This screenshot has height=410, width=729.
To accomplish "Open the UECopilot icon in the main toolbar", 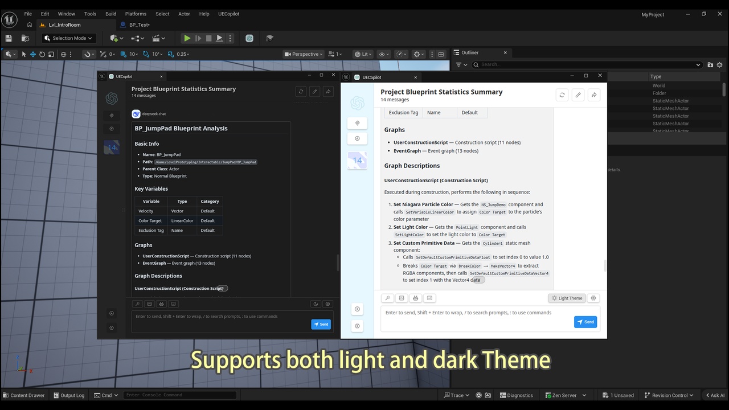I will tap(249, 38).
